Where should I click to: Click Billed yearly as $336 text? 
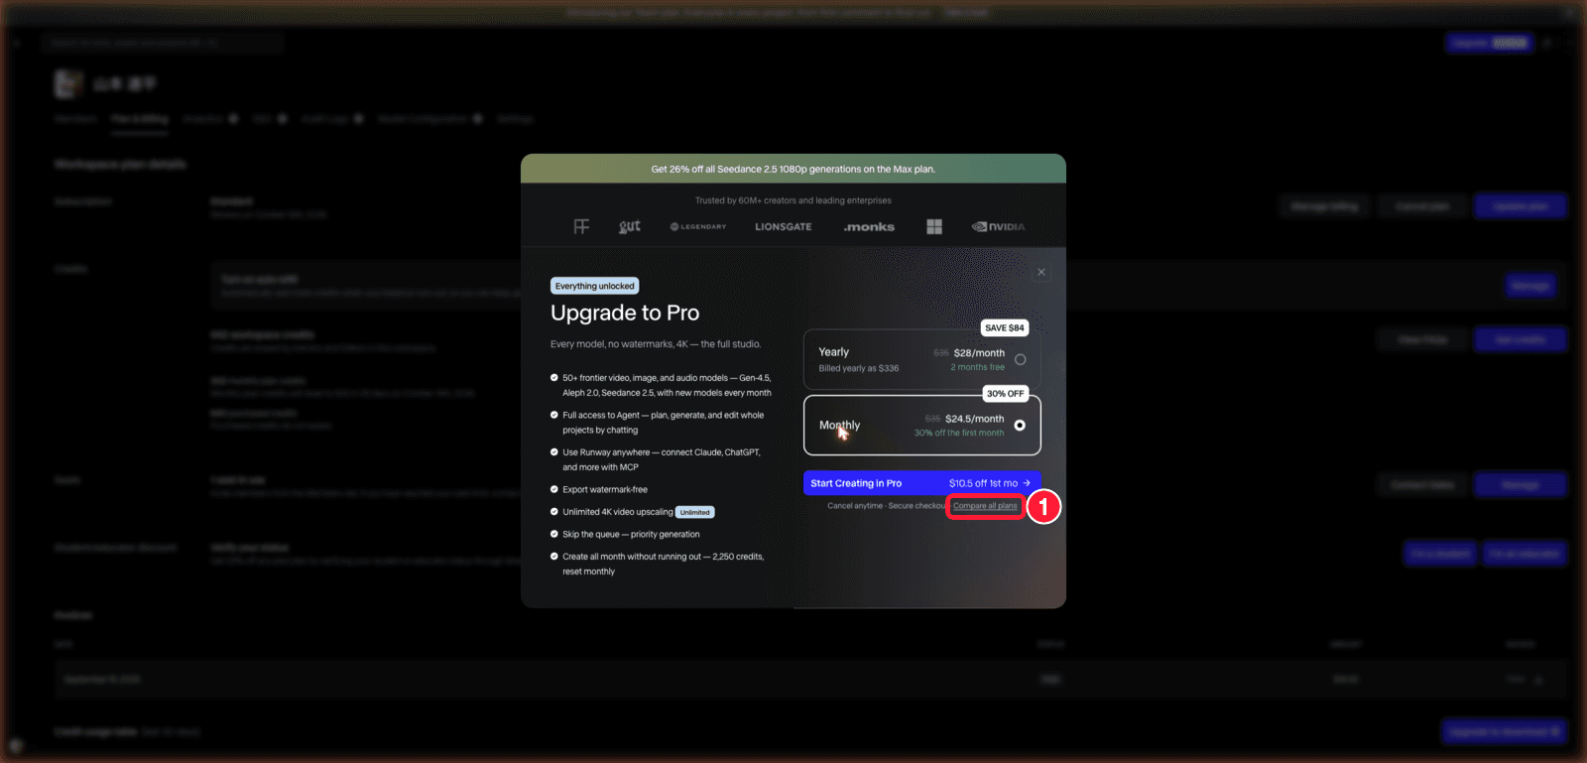859,368
